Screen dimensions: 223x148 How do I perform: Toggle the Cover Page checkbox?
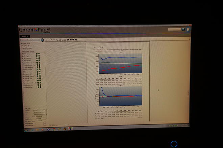22,54
